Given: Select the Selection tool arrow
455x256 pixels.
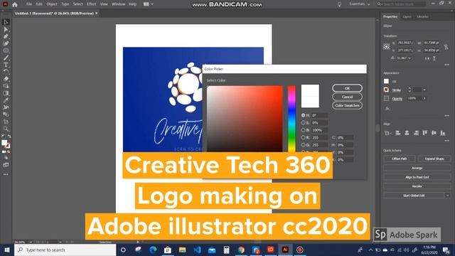Looking at the screenshot, I should [x=6, y=22].
